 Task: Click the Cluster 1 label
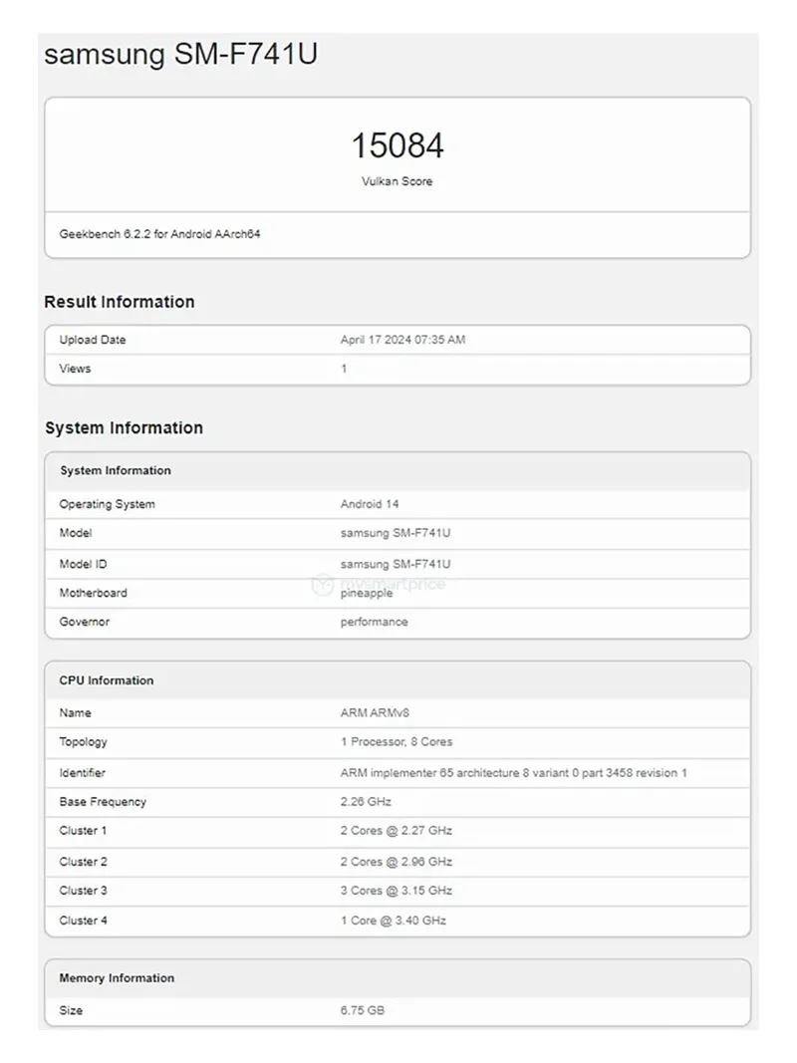83,831
